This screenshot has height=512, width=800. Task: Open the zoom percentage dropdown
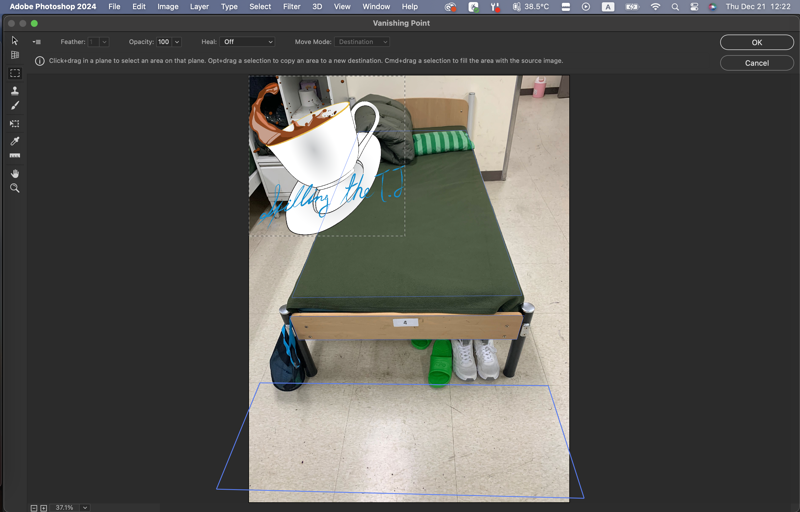[85, 508]
